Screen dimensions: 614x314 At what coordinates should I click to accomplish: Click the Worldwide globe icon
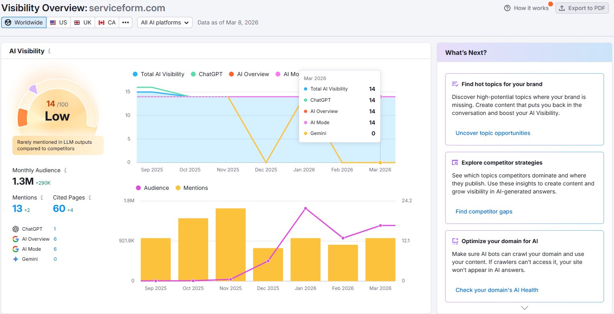tap(8, 22)
